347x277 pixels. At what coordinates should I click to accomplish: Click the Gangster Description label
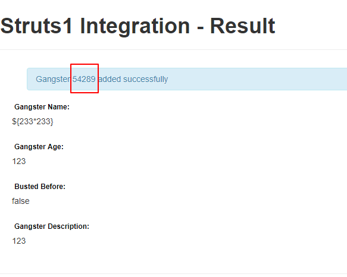click(52, 226)
